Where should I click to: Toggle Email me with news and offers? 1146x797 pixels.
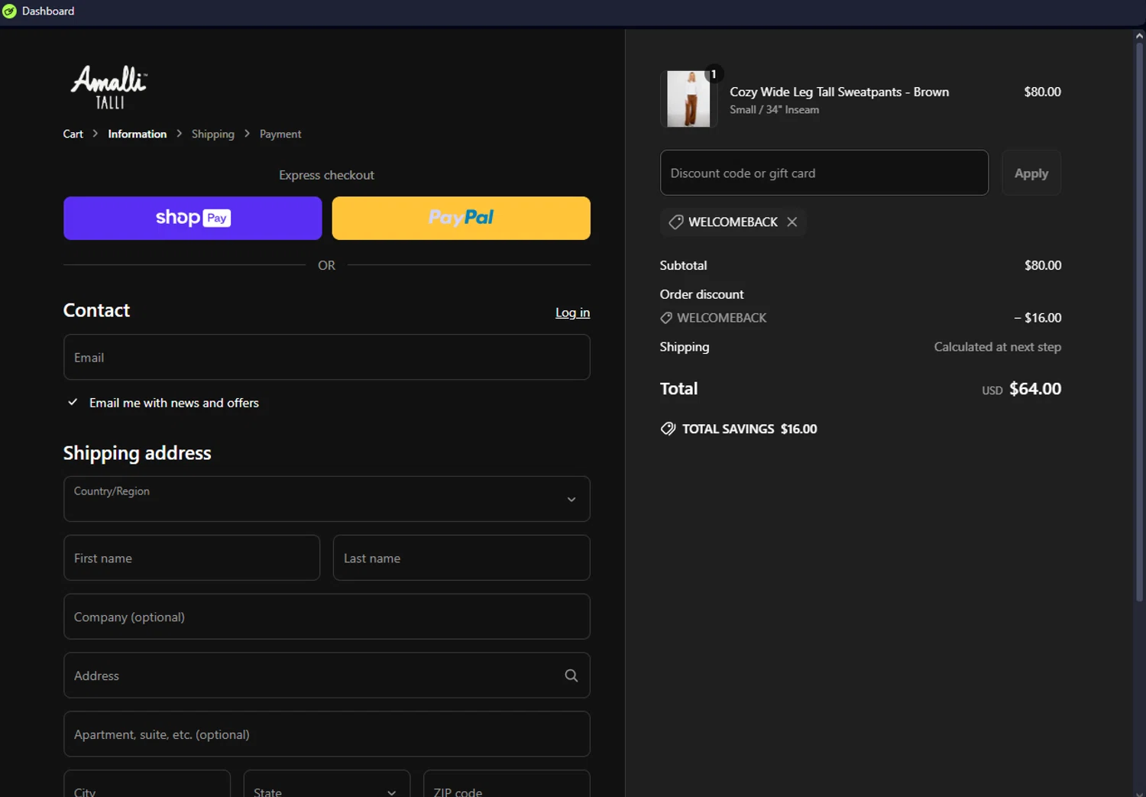click(x=73, y=402)
